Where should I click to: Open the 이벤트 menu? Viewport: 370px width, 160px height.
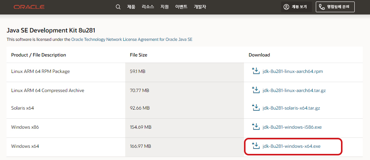point(181,7)
